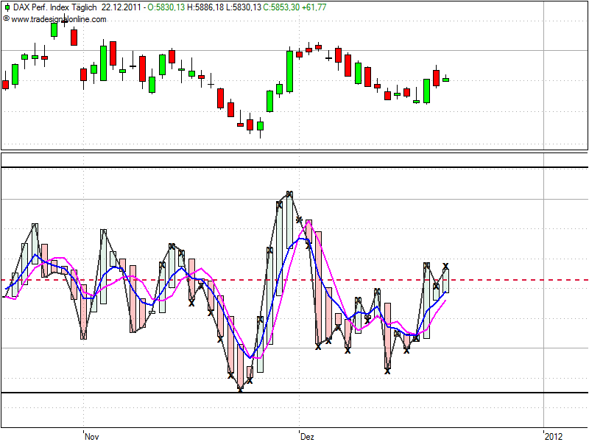Image resolution: width=589 pixels, height=442 pixels.
Task: Select the change value '+61,77'
Action: (314, 7)
